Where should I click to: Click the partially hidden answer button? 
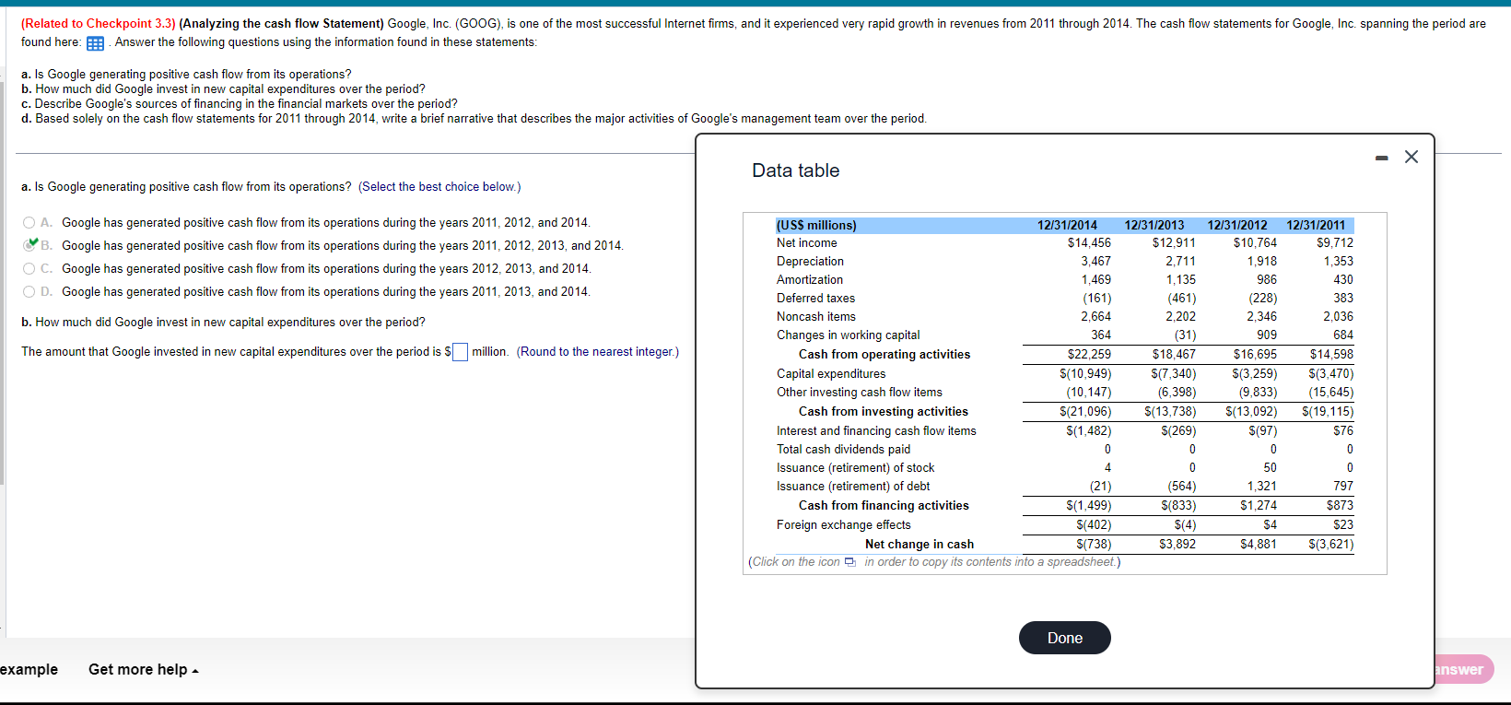click(1462, 670)
